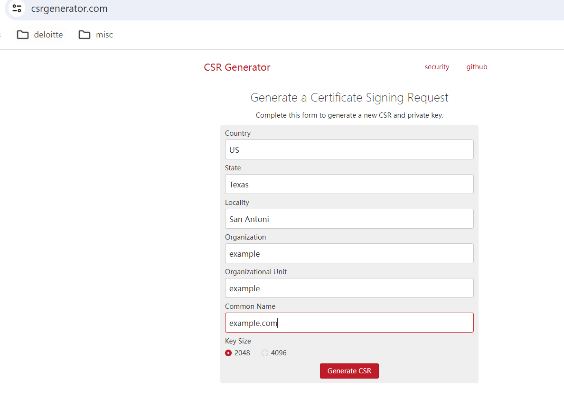The height and width of the screenshot is (417, 564).
Task: Click the 'Generate a Certificate Signing Request' heading
Action: (349, 97)
